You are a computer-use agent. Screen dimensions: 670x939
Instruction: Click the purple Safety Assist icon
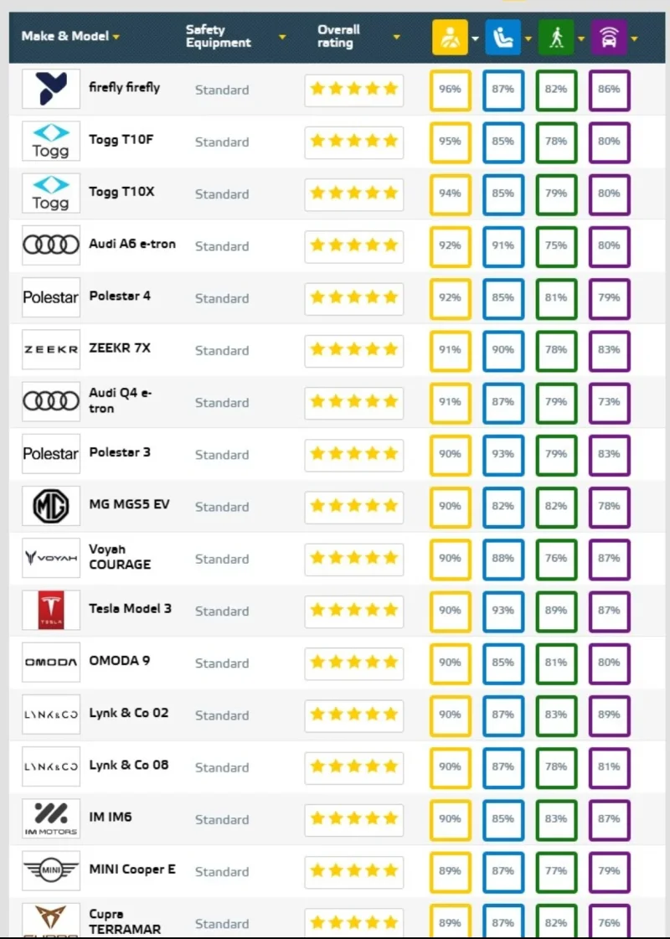tap(609, 38)
